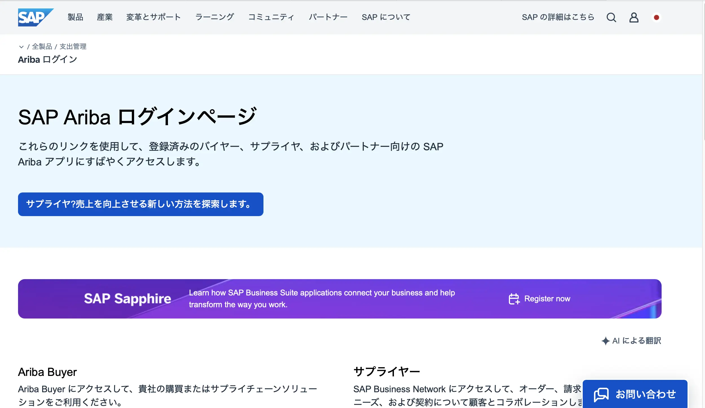The image size is (705, 408).
Task: Click the AI translation sparkle icon
Action: click(605, 341)
